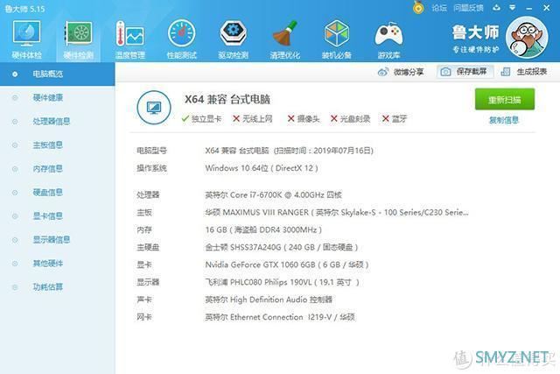Click 保存截屏 save screenshot button
The height and width of the screenshot is (374, 560).
click(x=465, y=72)
